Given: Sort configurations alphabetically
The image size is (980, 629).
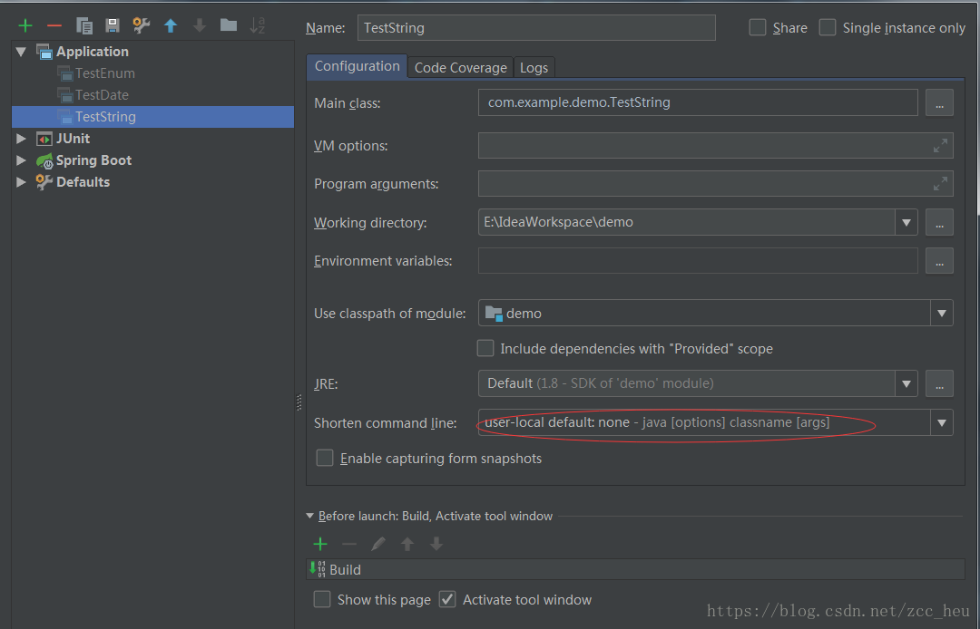Looking at the screenshot, I should tap(258, 25).
